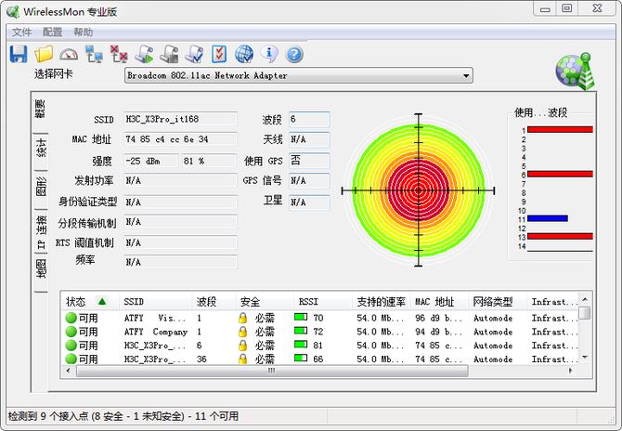
Task: Click the red channel 1 usage bar
Action: click(560, 129)
